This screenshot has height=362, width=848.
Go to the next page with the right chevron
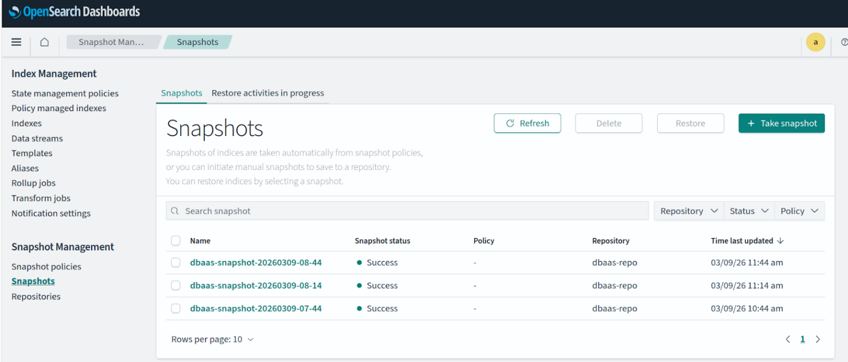pos(817,339)
